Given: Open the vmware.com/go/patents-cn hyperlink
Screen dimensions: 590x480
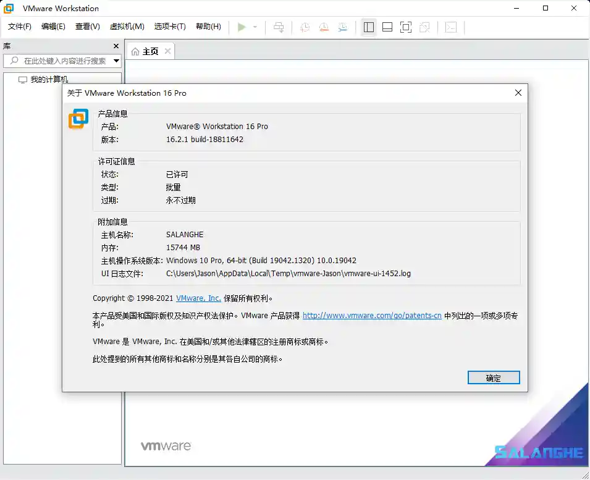Looking at the screenshot, I should (372, 315).
